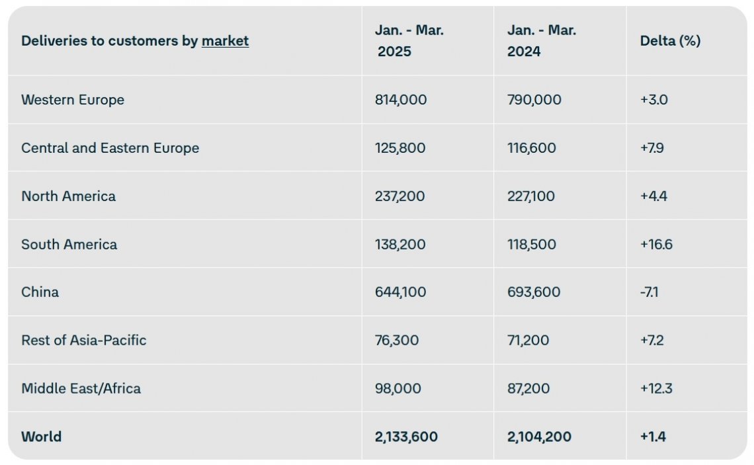
Task: Click the +12.3 Middle East/Africa delta
Action: click(656, 388)
